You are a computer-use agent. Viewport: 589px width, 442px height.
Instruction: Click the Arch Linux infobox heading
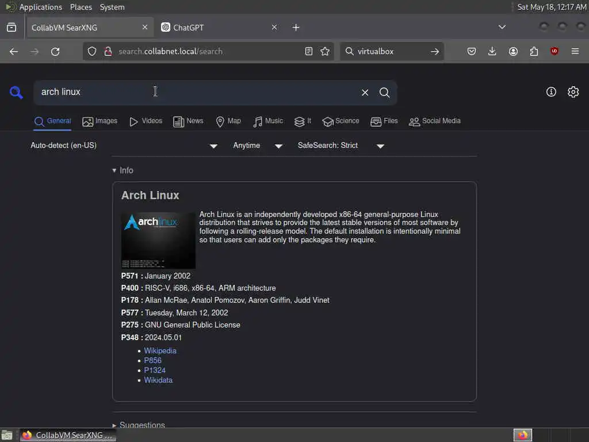point(150,196)
